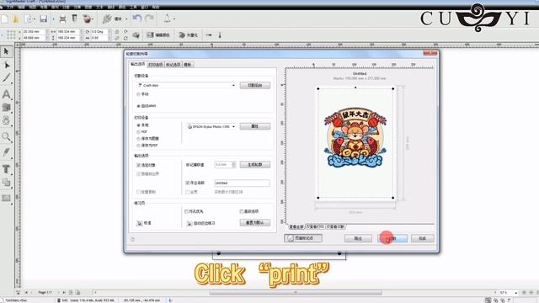Click the reset to defaults button
Screen dimensions: 539x303
coord(254,222)
